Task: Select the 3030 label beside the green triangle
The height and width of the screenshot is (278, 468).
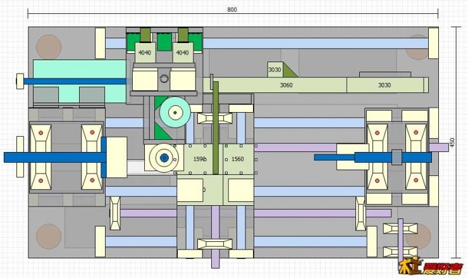Action: (274, 70)
